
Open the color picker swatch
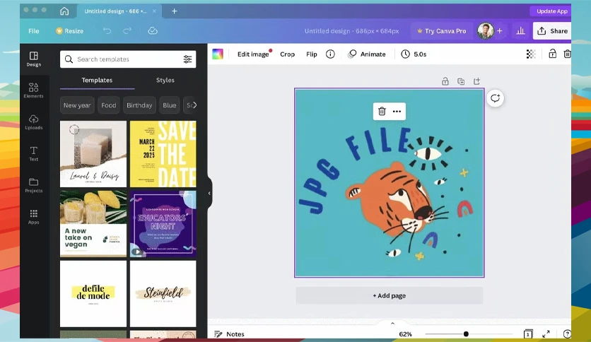point(218,54)
